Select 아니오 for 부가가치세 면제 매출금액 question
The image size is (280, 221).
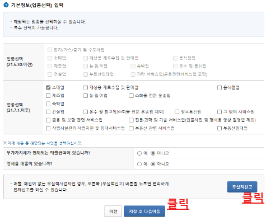tap(153, 153)
